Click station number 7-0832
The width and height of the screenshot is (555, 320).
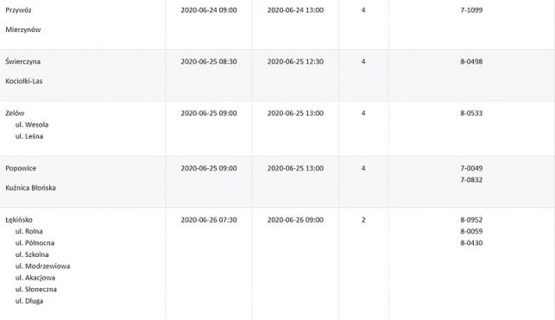point(471,179)
